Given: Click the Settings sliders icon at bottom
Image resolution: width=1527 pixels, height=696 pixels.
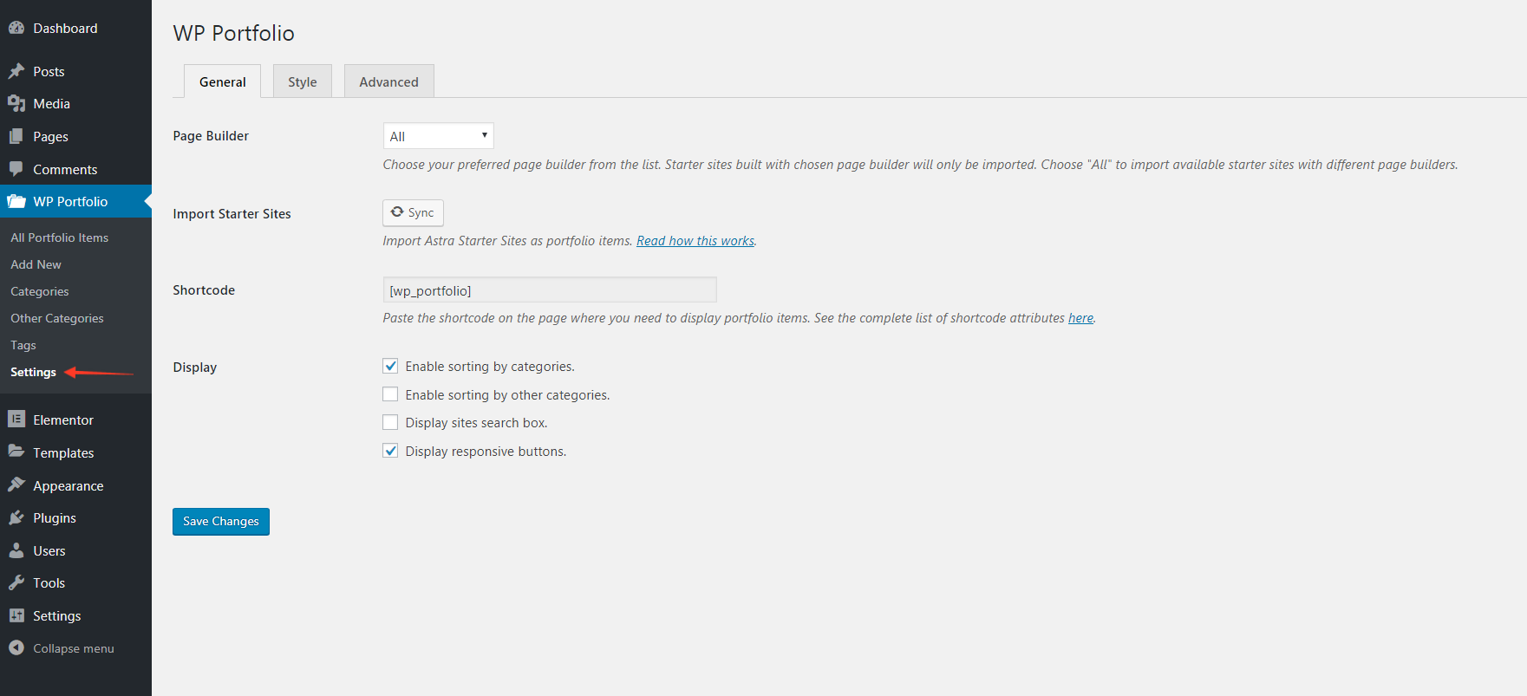Looking at the screenshot, I should click(16, 615).
